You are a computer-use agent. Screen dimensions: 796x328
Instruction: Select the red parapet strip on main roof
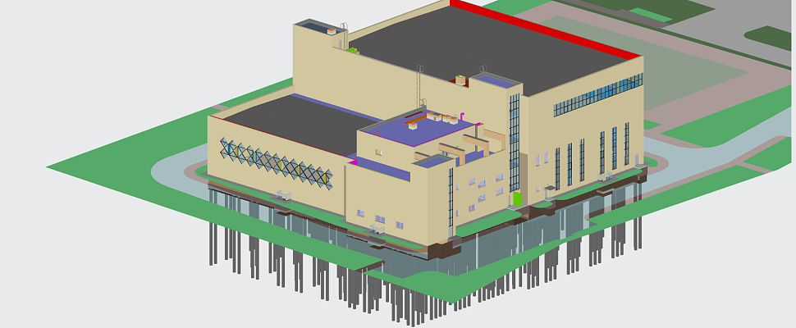tap(544, 29)
